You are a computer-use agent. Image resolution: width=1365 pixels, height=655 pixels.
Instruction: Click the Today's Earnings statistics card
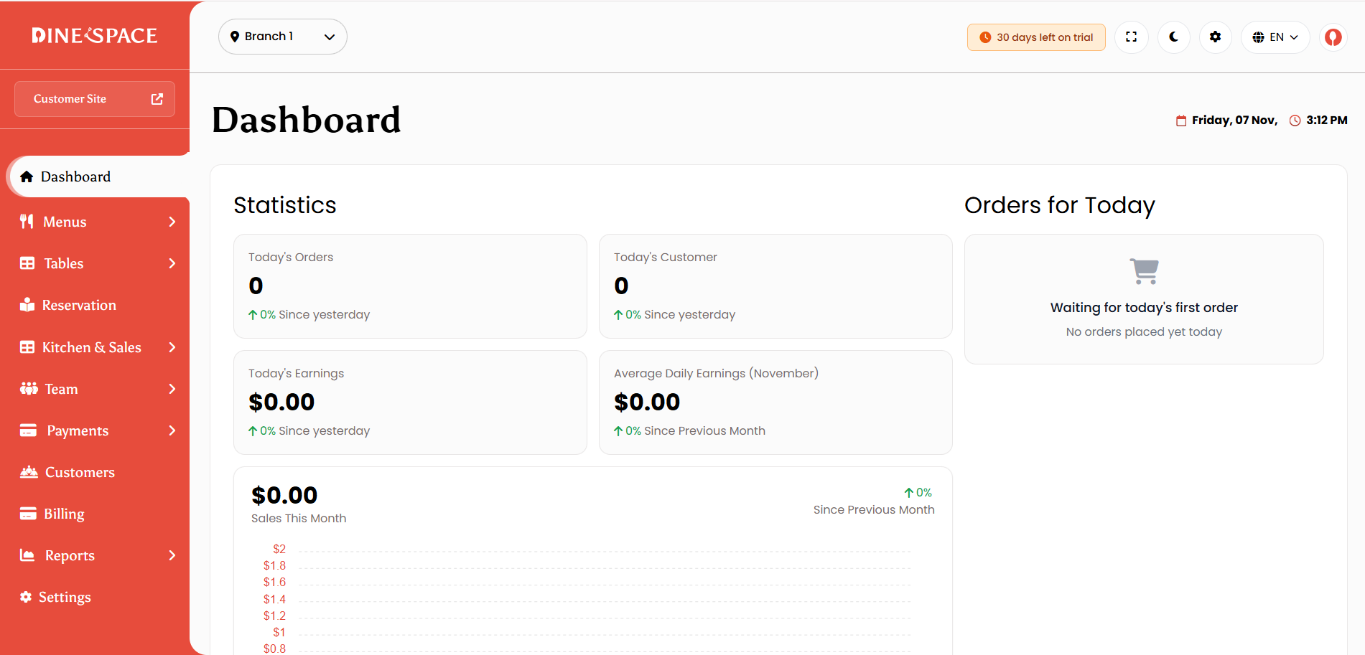point(410,402)
